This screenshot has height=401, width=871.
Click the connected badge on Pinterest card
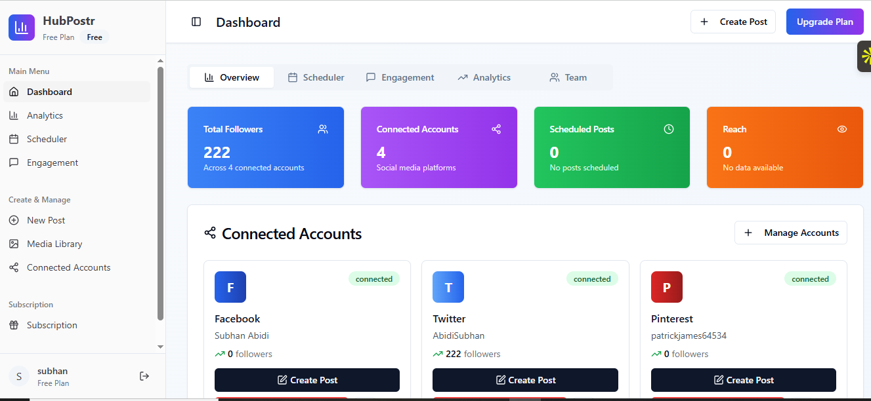tap(810, 279)
